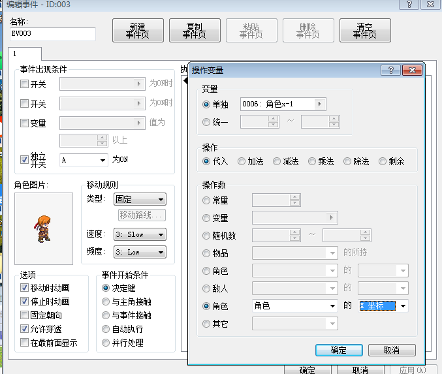Select 统一 variable range radio button
442x374 pixels.
click(x=206, y=122)
